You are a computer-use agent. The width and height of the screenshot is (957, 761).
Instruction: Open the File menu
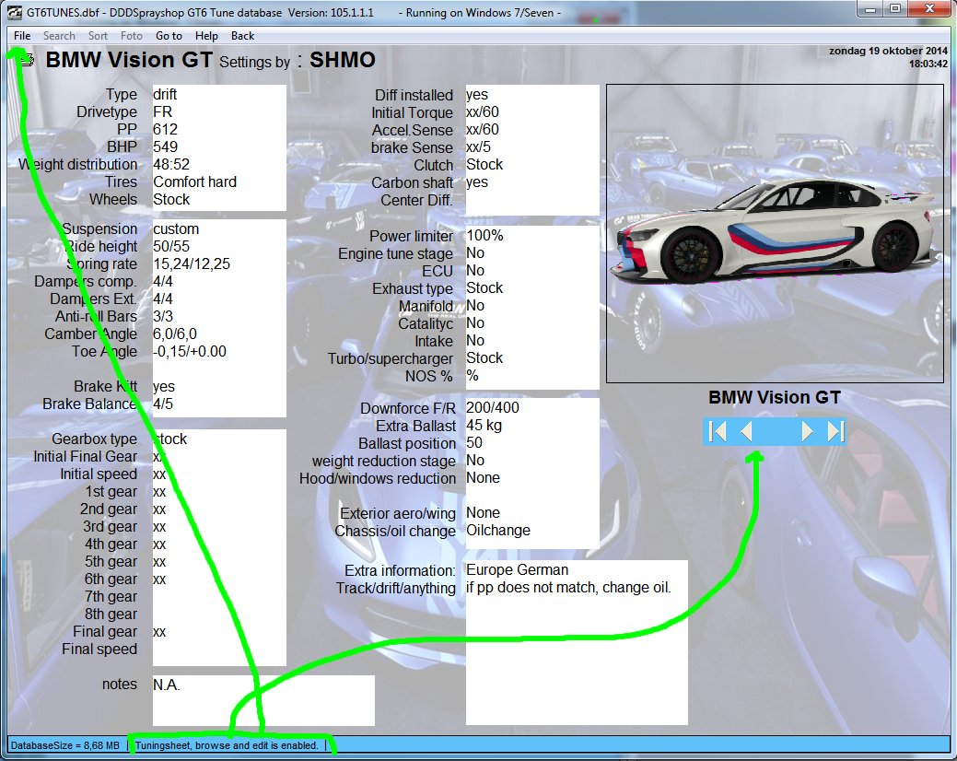(22, 36)
